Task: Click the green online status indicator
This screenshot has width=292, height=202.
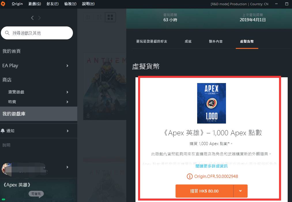Action: [x=3, y=199]
